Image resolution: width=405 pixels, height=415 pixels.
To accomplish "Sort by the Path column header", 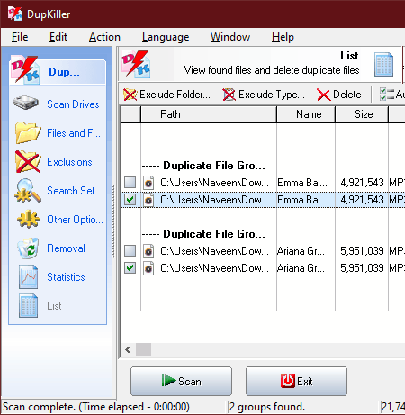I will 209,114.
